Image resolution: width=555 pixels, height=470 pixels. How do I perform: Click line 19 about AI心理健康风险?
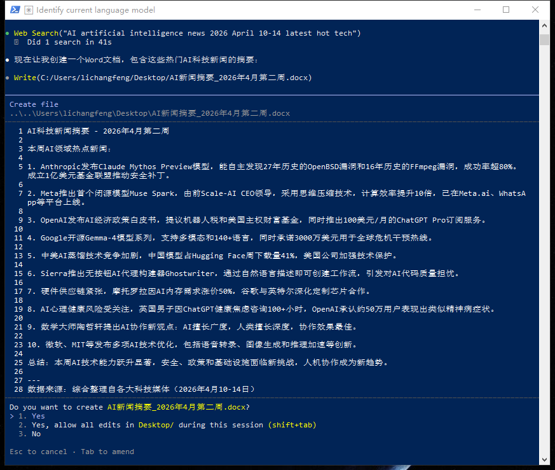pyautogui.click(x=261, y=309)
